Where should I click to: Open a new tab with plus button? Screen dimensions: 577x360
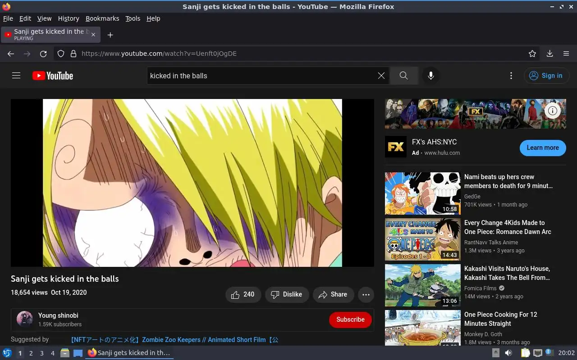coord(110,35)
